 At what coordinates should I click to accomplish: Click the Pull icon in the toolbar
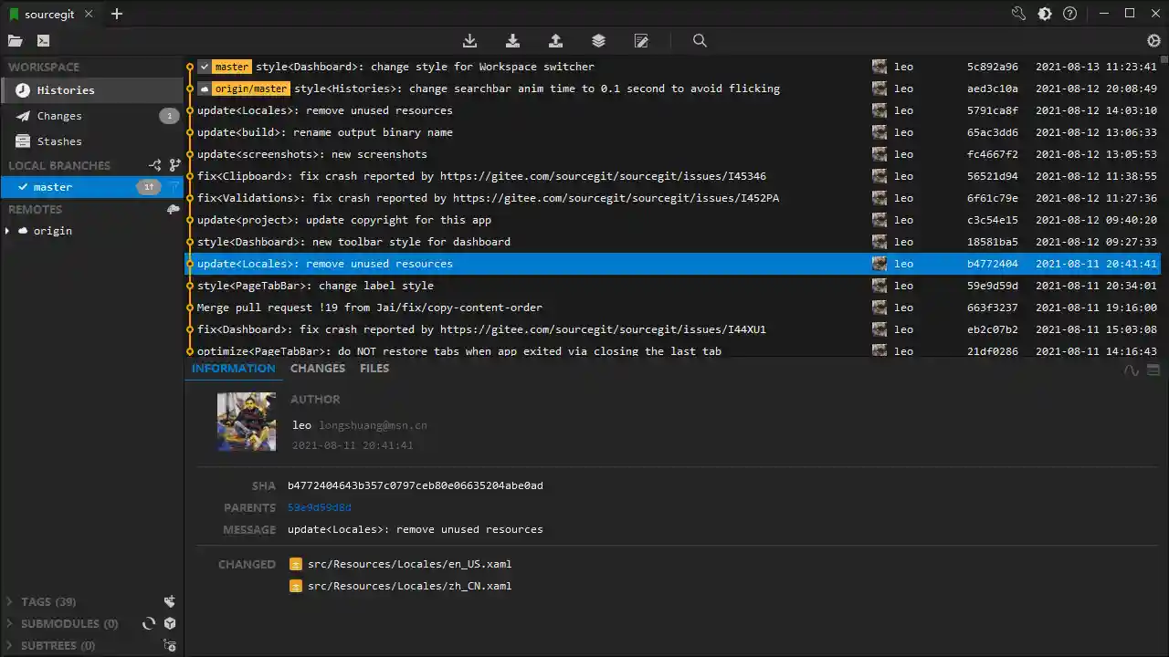512,41
